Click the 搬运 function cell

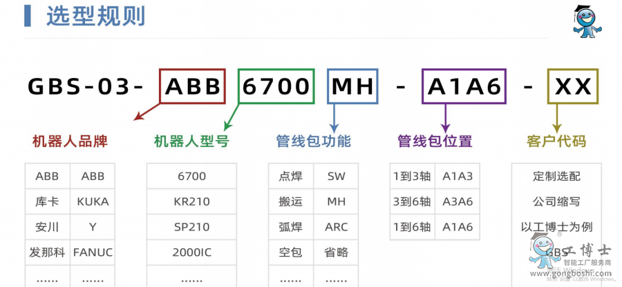(291, 201)
